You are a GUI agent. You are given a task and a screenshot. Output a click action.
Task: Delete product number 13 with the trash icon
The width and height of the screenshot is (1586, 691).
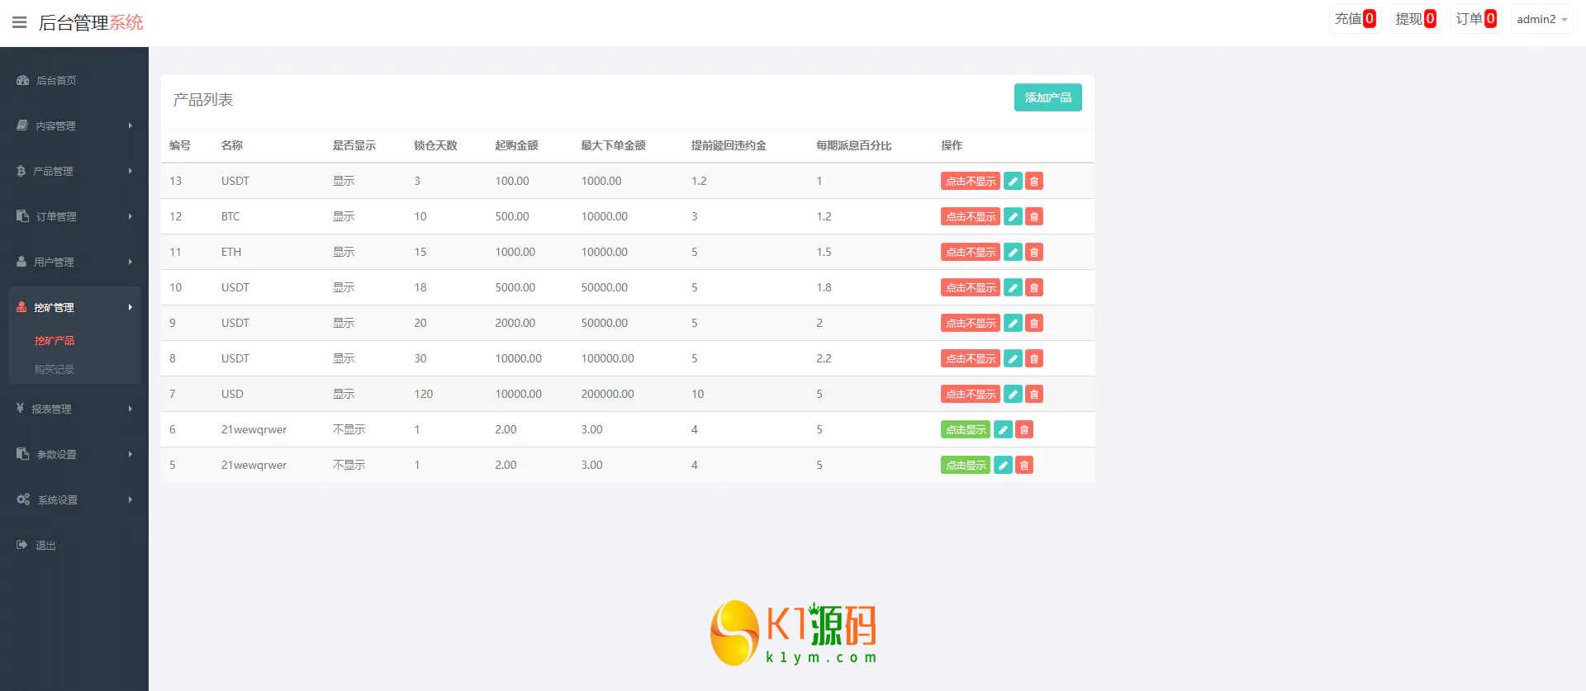(1034, 181)
